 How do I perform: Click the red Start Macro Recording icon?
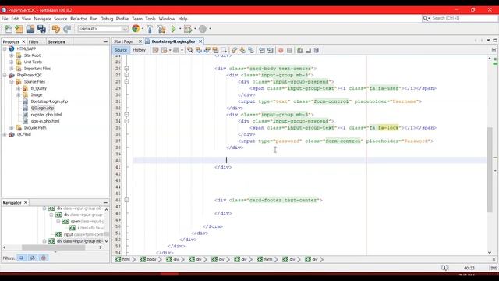point(281,50)
